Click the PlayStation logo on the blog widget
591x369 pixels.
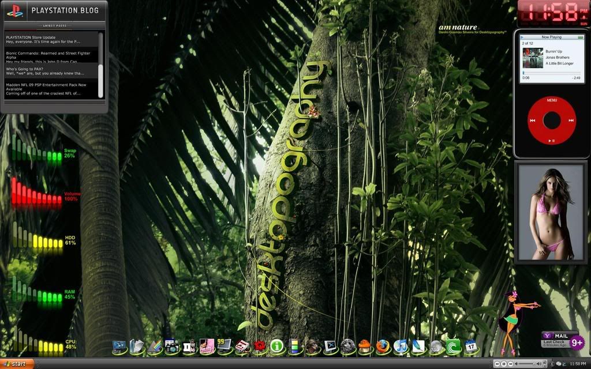point(16,10)
